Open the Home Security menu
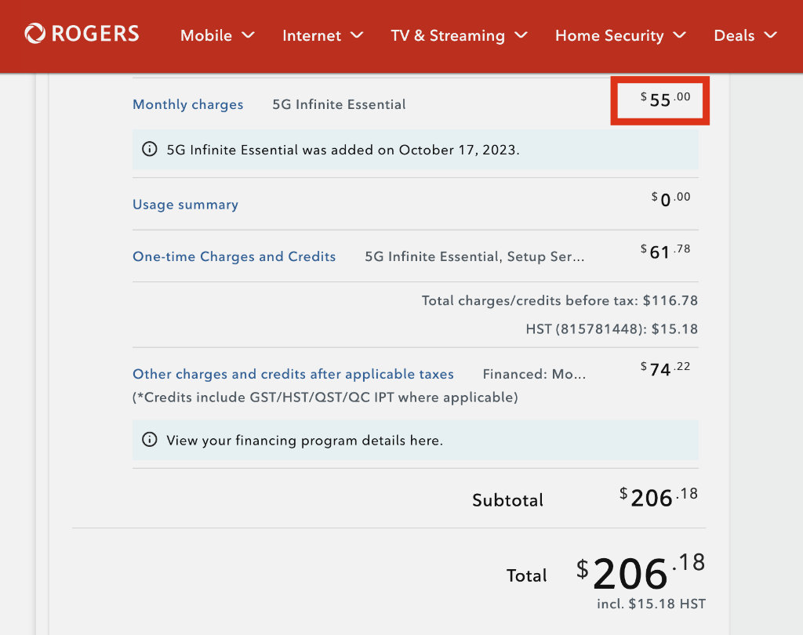The image size is (803, 635). [x=609, y=35]
